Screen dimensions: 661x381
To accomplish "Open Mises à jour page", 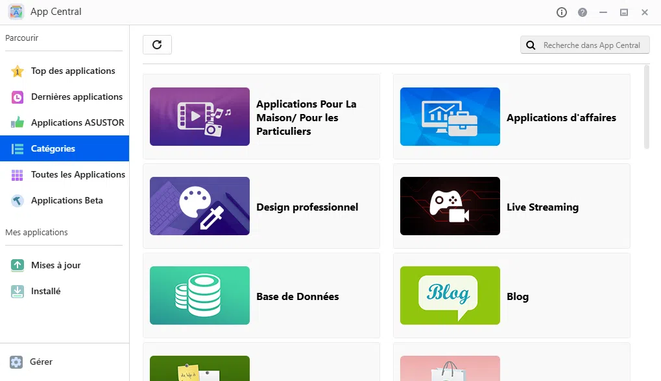I will pos(64,265).
